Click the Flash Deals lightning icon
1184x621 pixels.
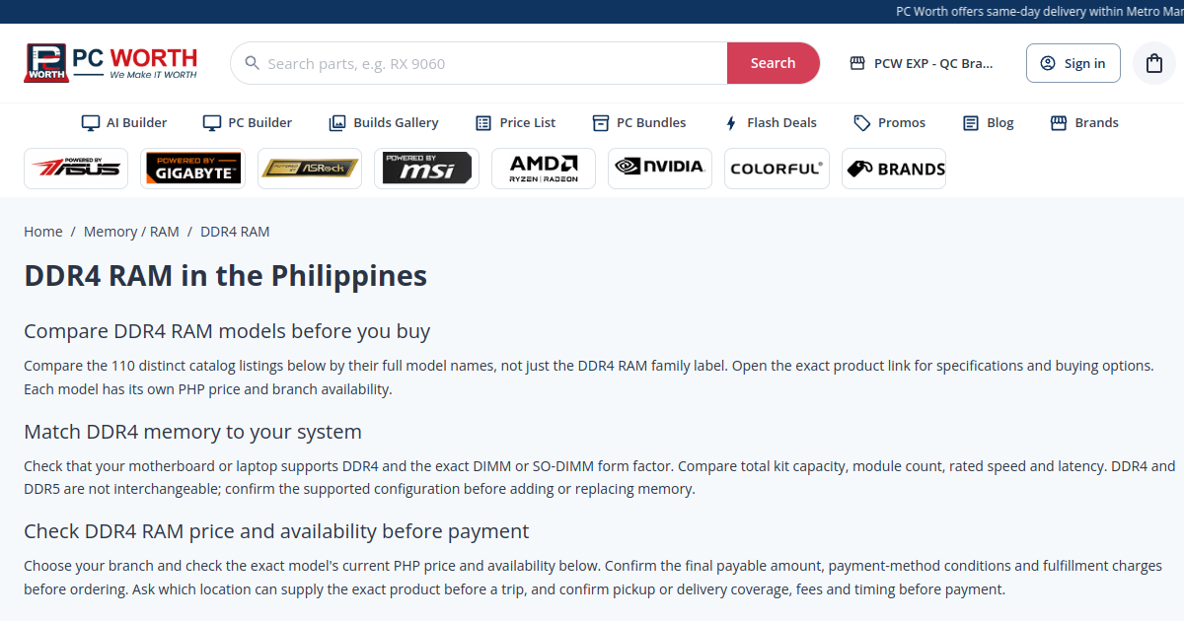(731, 123)
